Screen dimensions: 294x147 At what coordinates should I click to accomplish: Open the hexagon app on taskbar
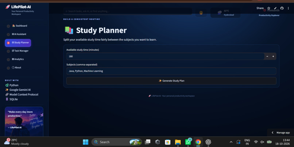coord(158,142)
